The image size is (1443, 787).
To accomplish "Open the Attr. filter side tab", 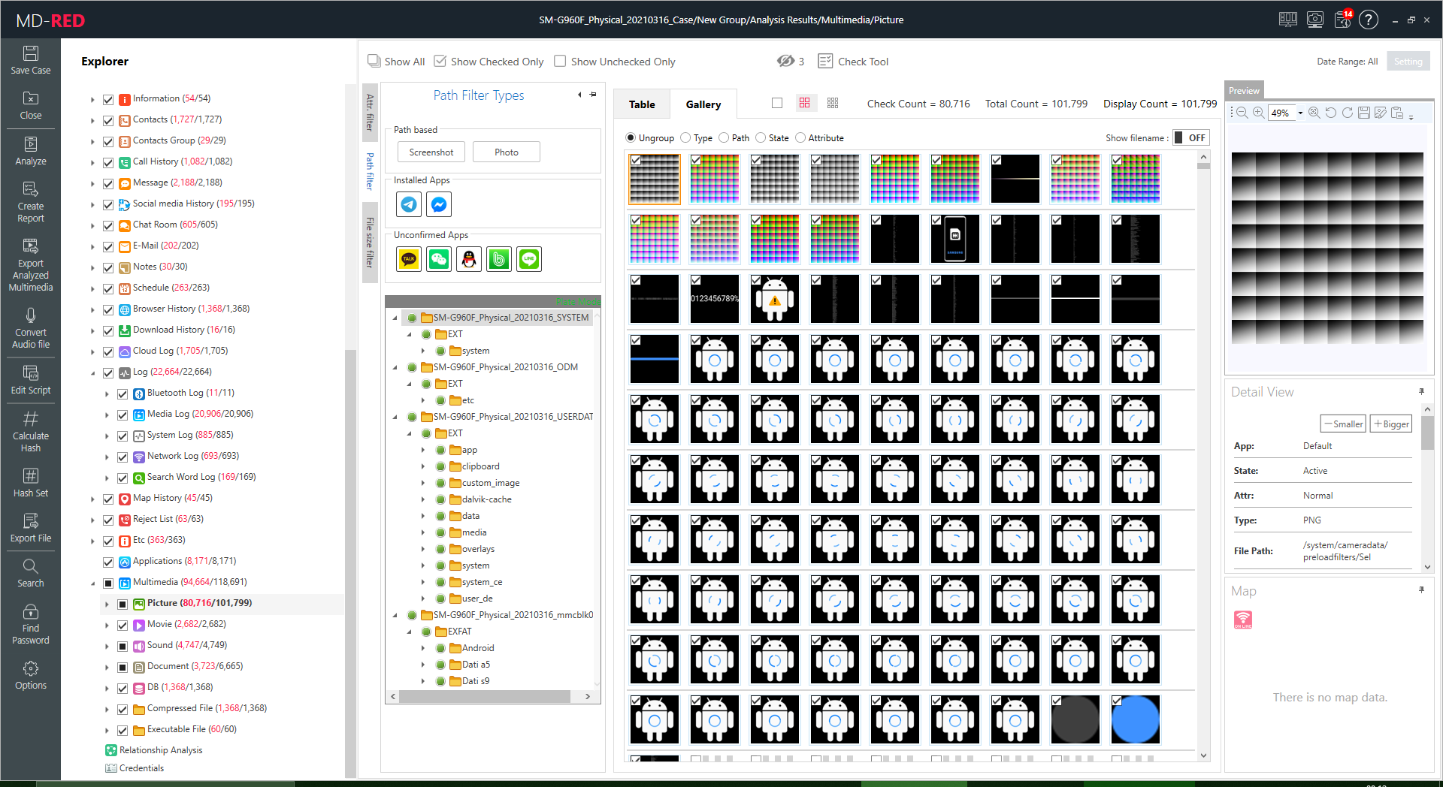I will [370, 112].
